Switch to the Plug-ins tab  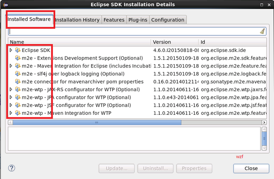138,20
